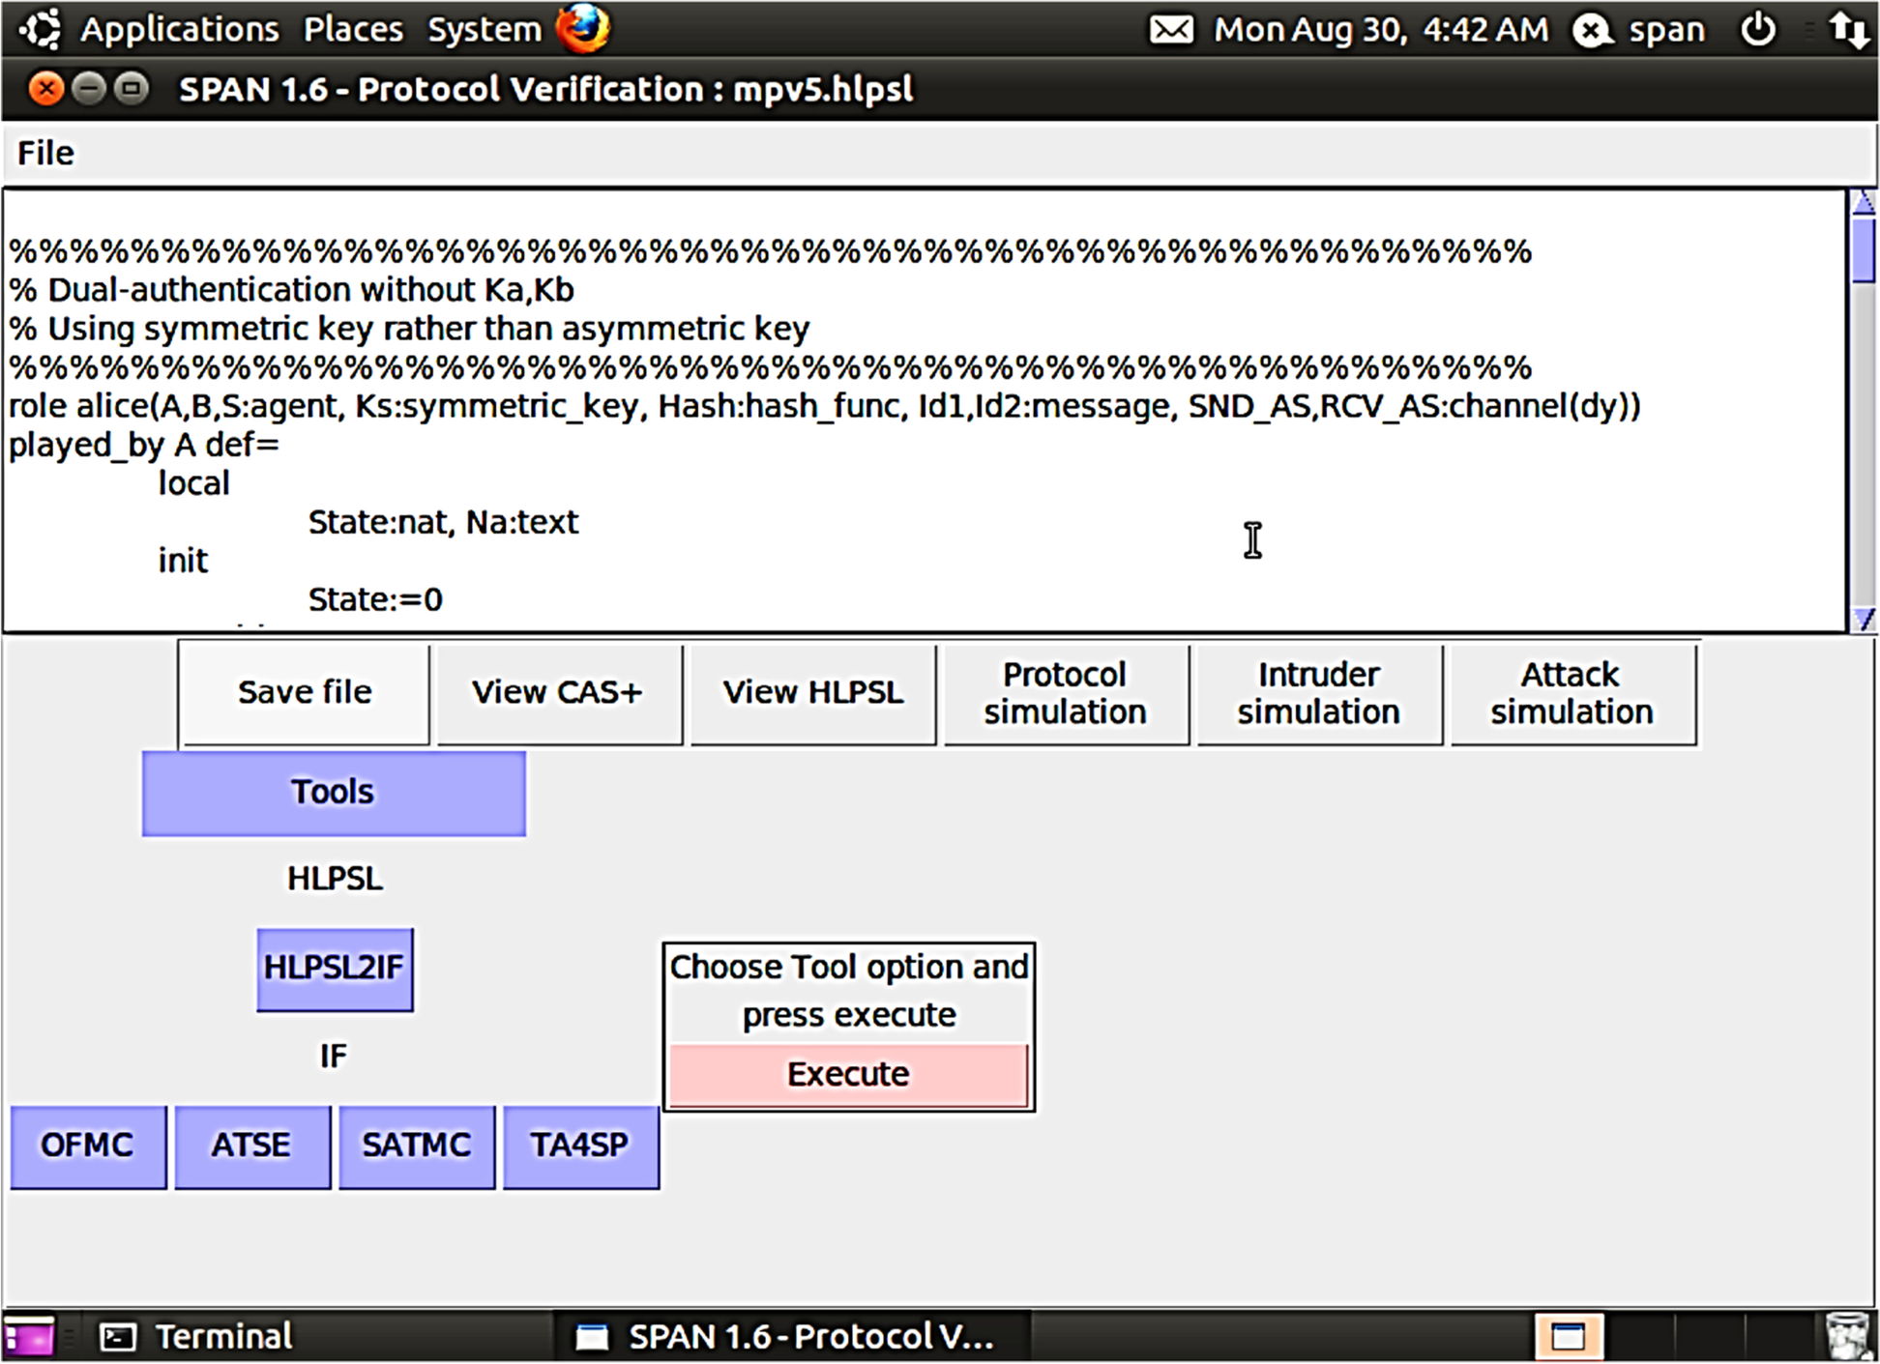
Task: Click scrollbar down arrow in editor
Action: [1863, 619]
